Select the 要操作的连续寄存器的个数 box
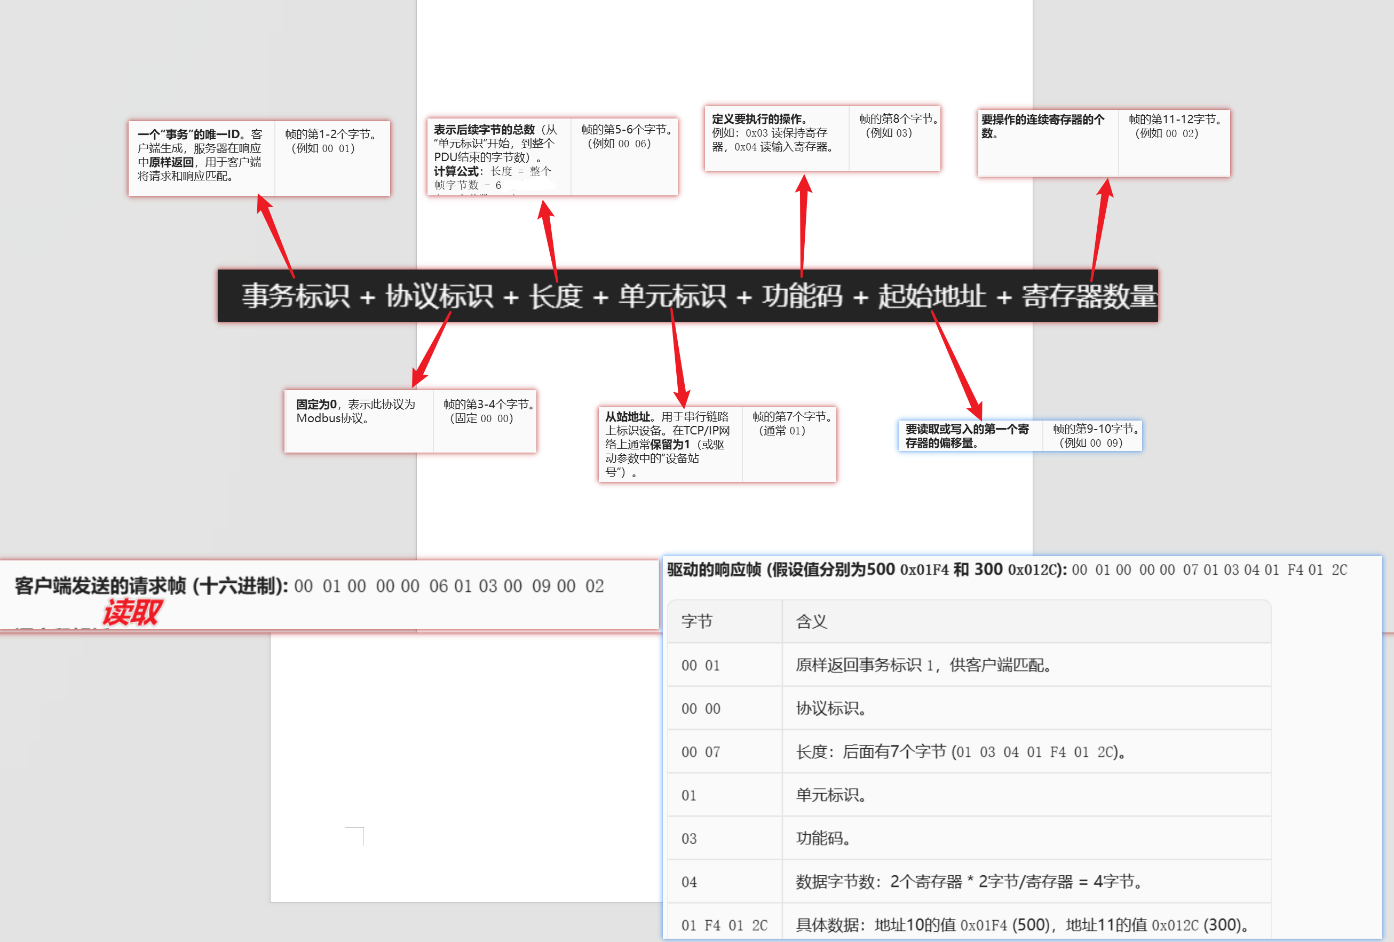Viewport: 1394px width, 942px height. point(1103,143)
